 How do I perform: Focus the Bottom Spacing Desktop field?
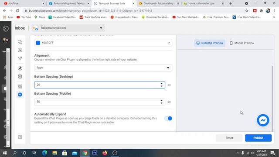(100, 85)
